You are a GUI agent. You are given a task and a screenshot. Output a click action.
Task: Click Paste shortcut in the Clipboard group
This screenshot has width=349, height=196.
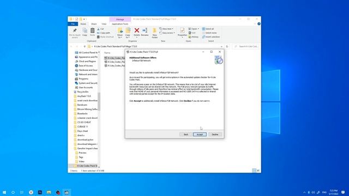tap(105, 37)
